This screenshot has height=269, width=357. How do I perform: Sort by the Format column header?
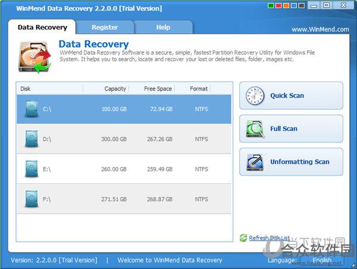(193, 89)
